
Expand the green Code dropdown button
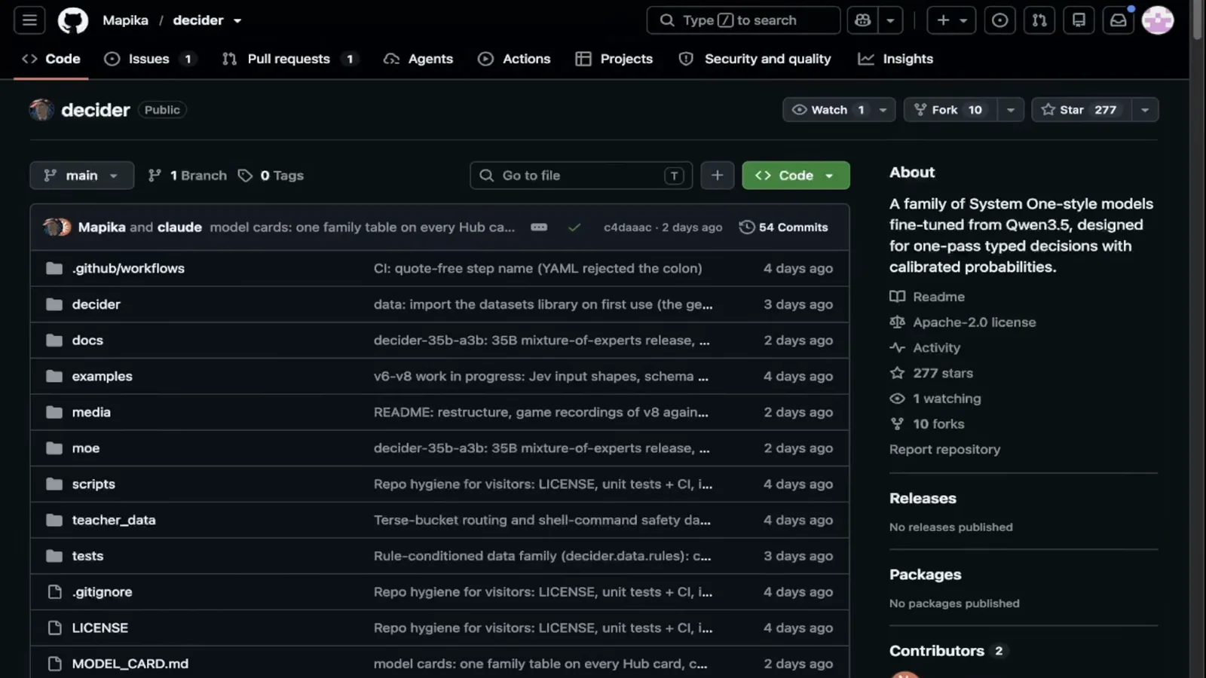click(796, 176)
